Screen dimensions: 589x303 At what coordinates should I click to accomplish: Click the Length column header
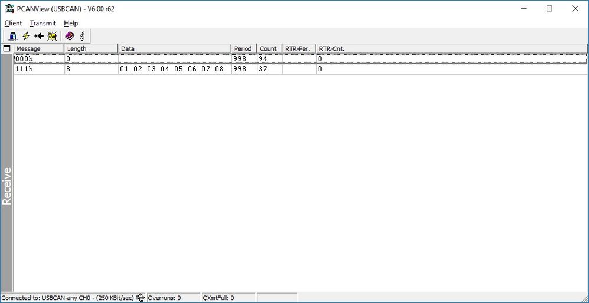91,49
